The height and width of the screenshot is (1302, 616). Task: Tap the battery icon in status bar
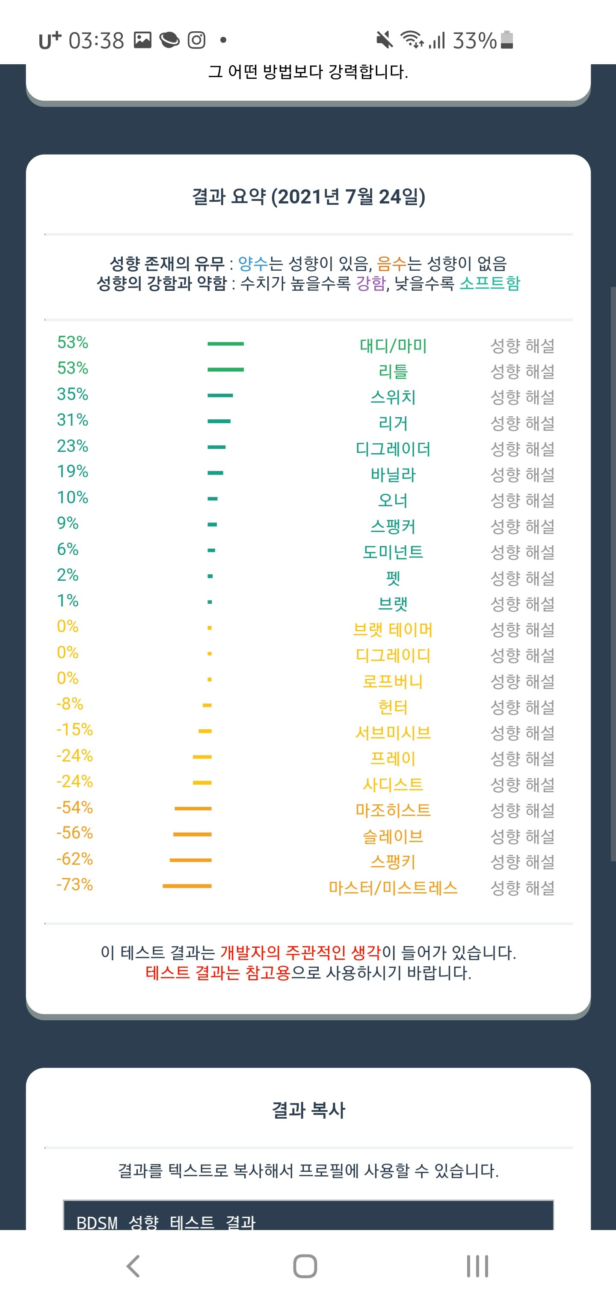(507, 39)
